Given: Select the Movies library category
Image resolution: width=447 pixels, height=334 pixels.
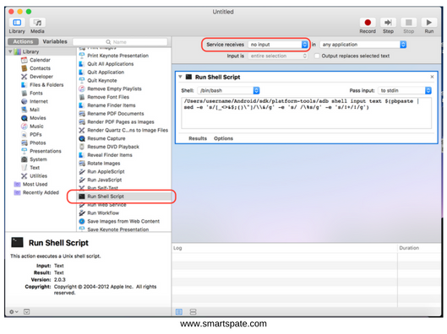Looking at the screenshot, I should click(x=38, y=118).
